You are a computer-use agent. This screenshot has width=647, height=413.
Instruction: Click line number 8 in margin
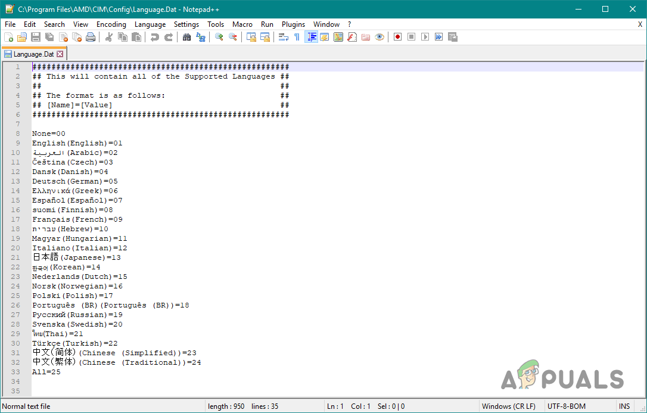pos(18,133)
